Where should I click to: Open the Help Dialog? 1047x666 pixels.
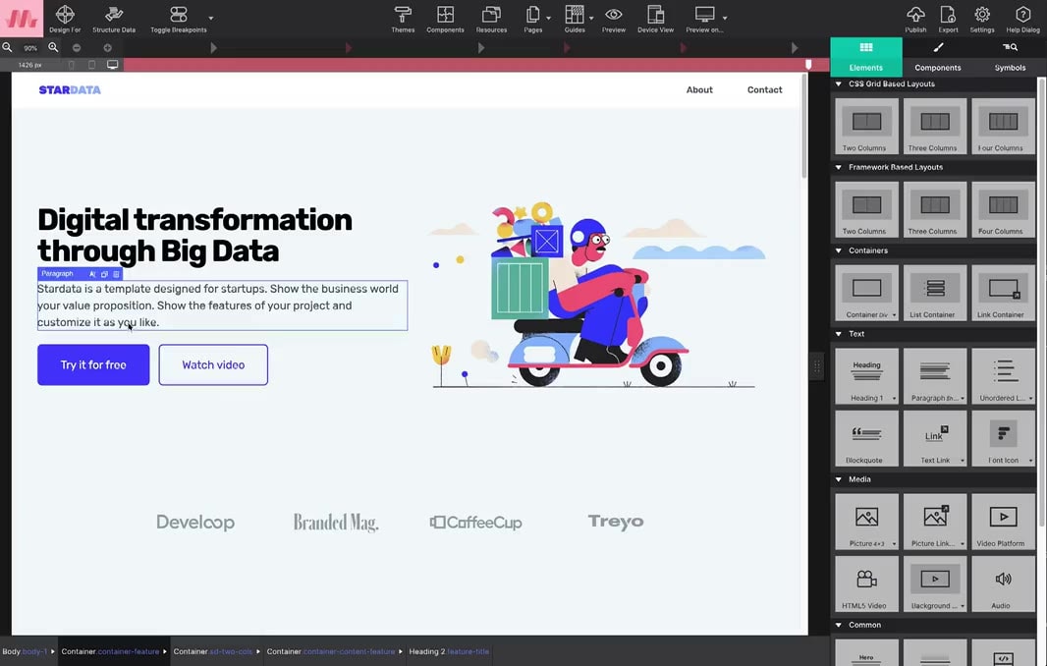(1022, 18)
